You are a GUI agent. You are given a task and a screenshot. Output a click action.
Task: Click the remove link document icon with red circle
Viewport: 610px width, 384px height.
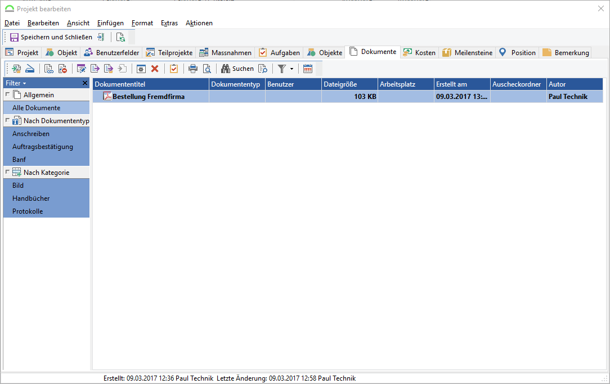pos(62,69)
